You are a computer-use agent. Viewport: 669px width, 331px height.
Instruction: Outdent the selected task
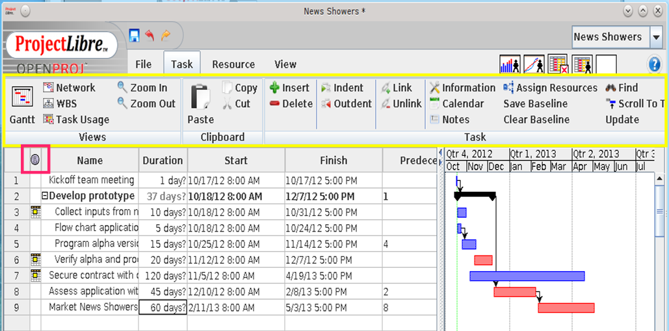click(347, 103)
